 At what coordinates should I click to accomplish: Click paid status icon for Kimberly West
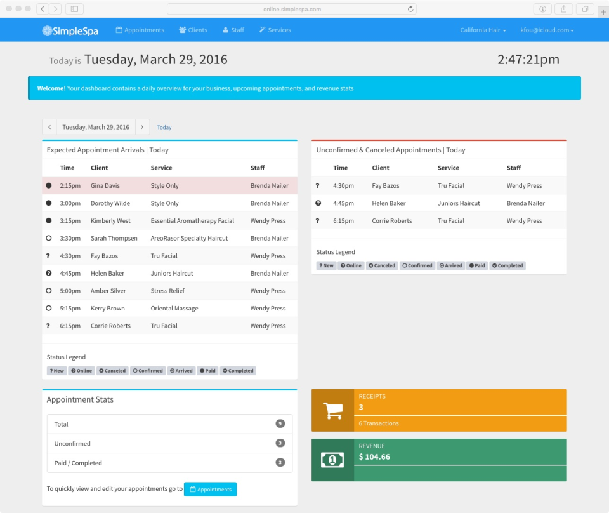coord(49,220)
